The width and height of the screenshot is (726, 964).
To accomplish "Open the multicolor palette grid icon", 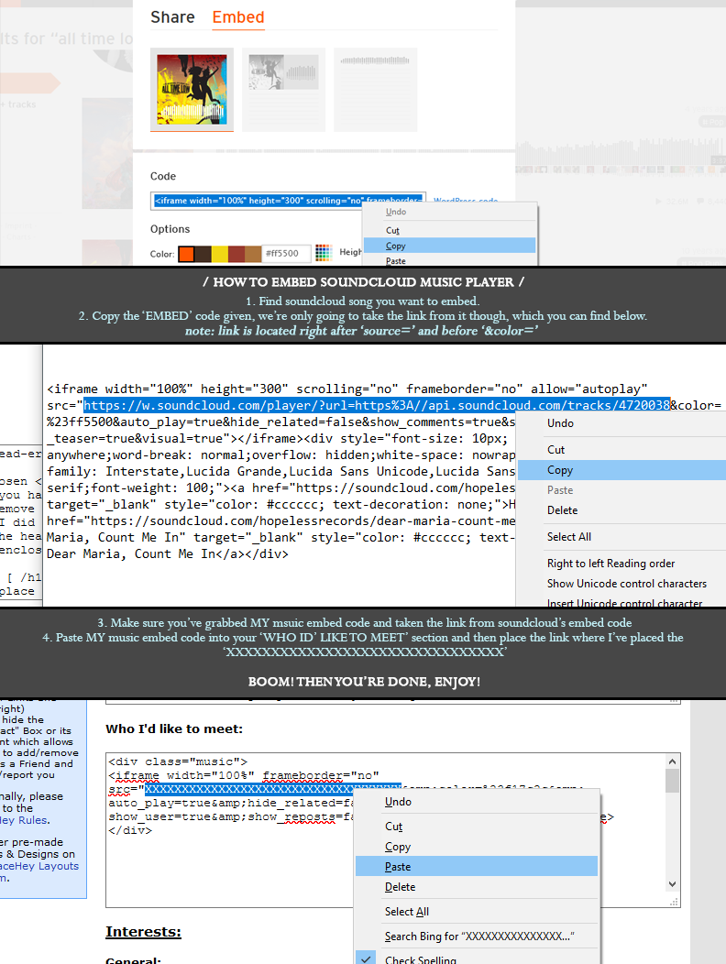I will coord(324,253).
